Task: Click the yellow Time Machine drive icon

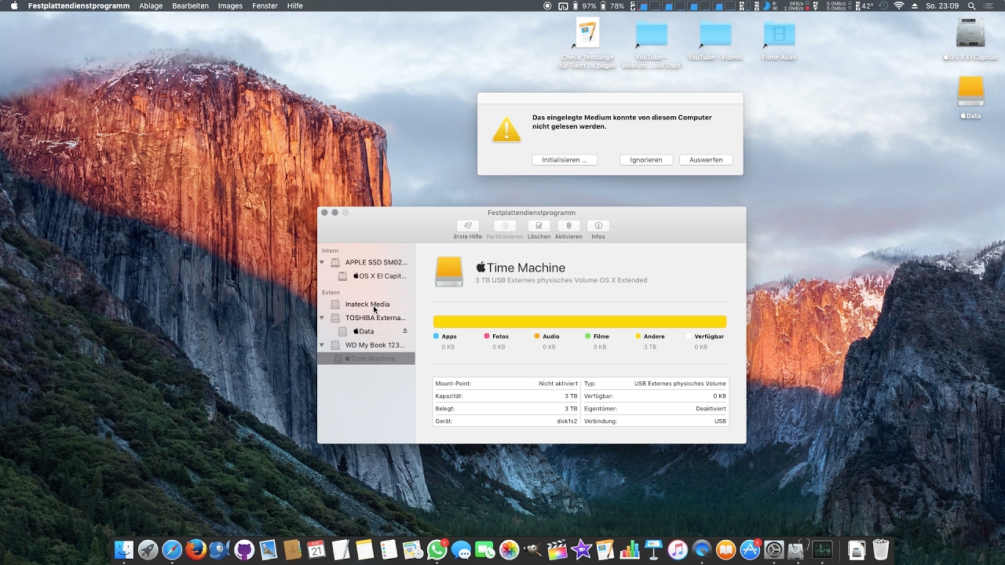Action: (x=449, y=272)
